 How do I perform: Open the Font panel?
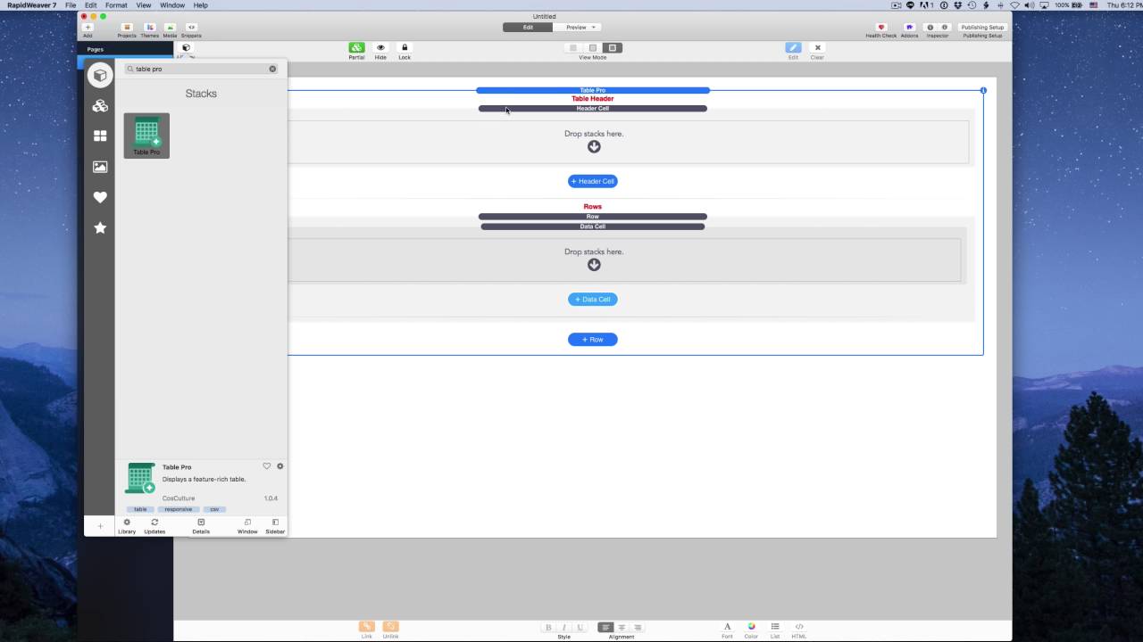coord(727,627)
